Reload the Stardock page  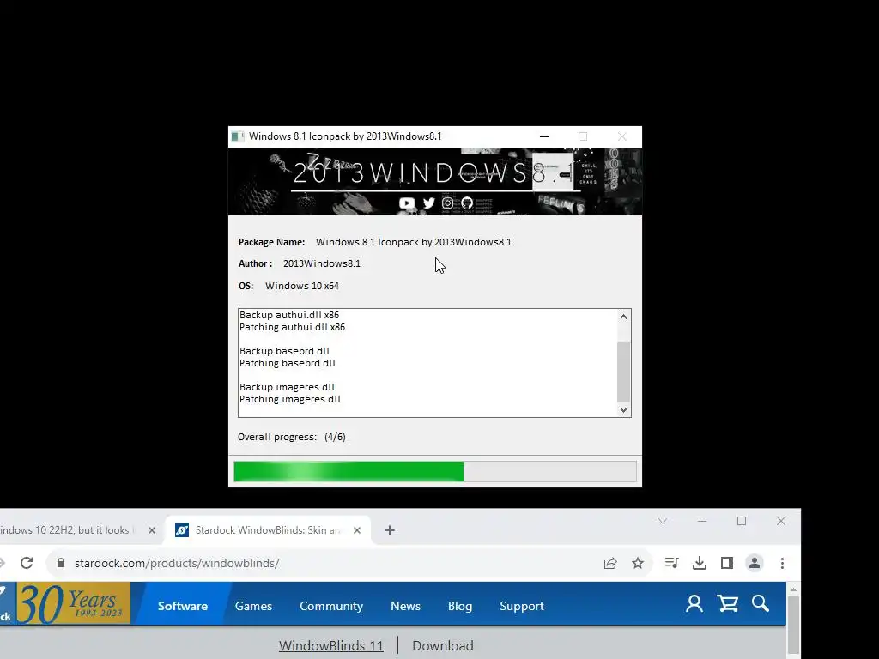(27, 563)
